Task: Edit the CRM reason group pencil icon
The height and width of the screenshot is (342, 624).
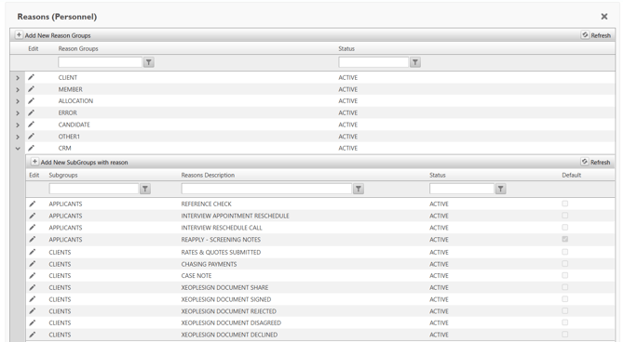Action: pos(31,148)
